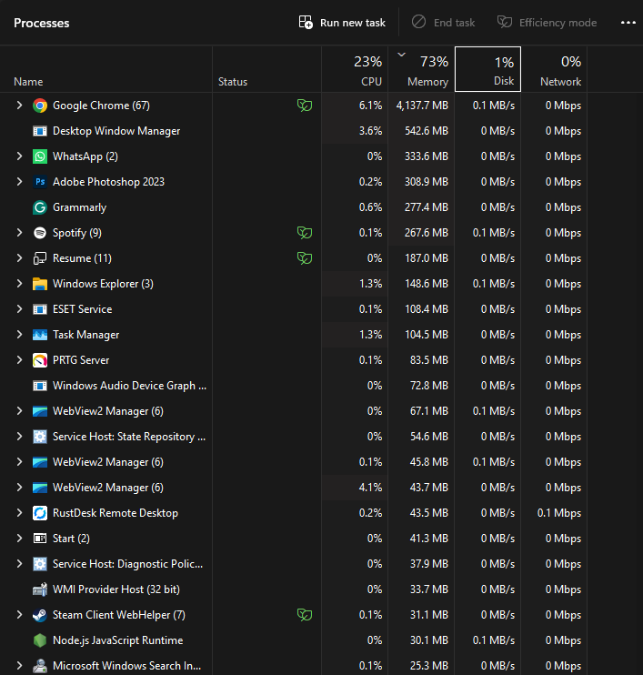Click the Google Chrome process icon
Screen dimensions: 643x675
(40, 106)
